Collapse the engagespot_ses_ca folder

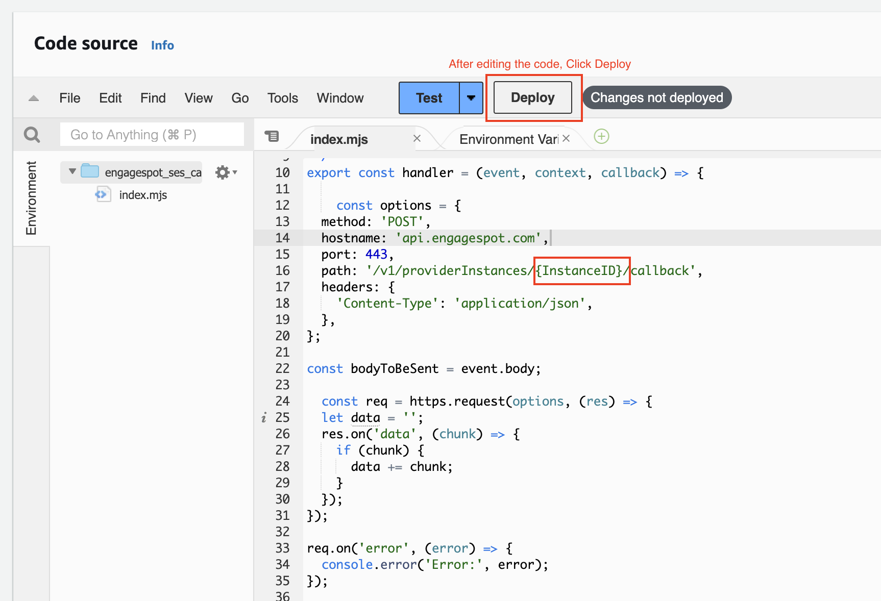[72, 171]
